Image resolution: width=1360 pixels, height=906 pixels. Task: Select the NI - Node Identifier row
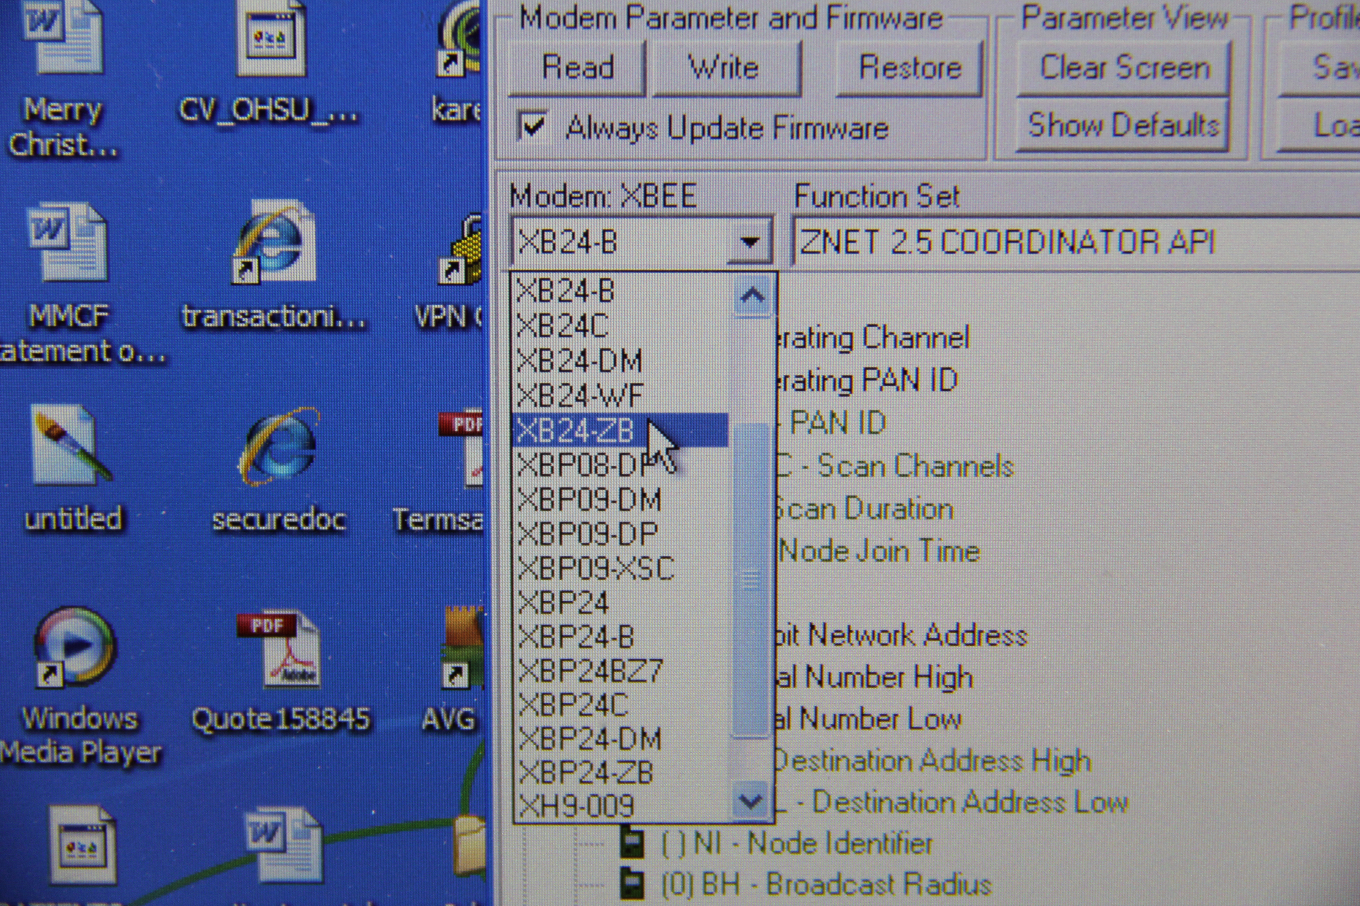coord(797,844)
